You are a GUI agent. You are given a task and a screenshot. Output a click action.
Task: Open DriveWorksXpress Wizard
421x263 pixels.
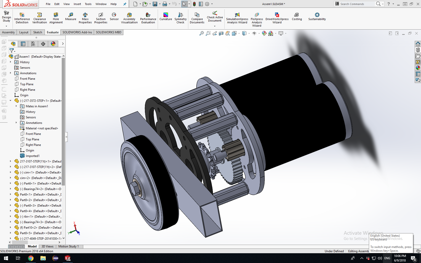(x=277, y=18)
